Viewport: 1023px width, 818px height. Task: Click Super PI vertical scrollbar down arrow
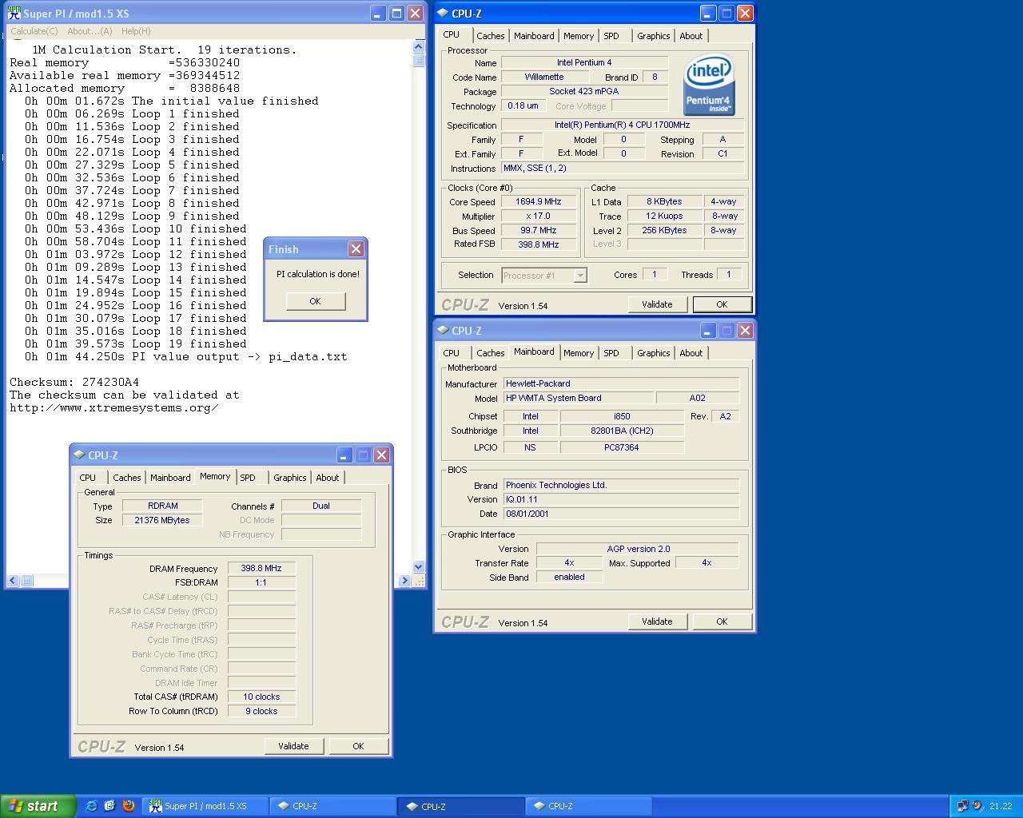(x=419, y=567)
